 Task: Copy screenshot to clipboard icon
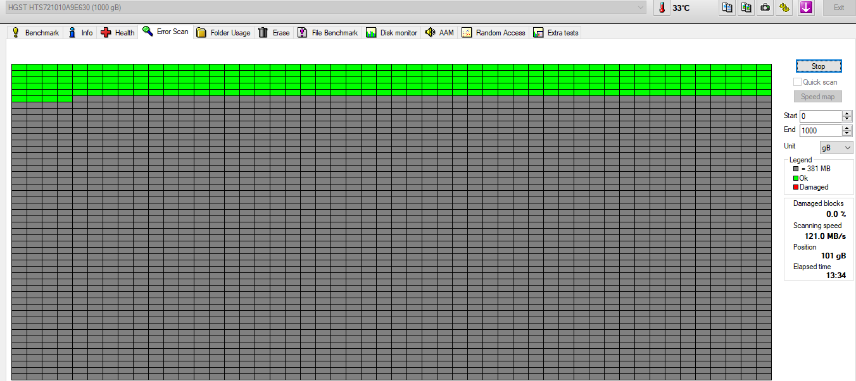[x=746, y=8]
